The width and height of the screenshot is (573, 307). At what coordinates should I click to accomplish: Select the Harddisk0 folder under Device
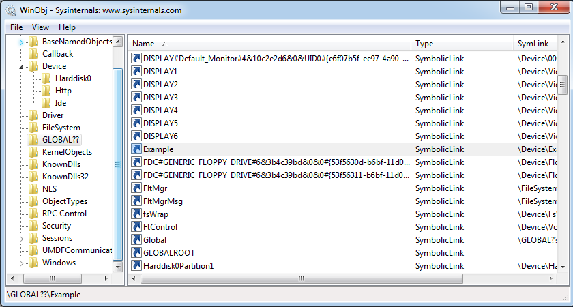click(72, 78)
